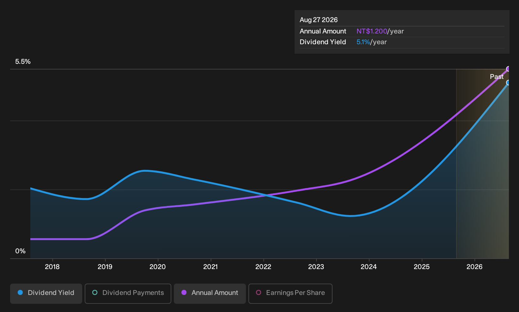Image resolution: width=519 pixels, height=312 pixels.
Task: Click the 2018 x-axis label
Action: (52, 267)
